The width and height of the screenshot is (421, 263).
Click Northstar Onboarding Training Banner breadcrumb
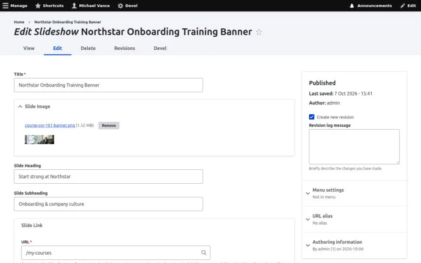pos(67,22)
